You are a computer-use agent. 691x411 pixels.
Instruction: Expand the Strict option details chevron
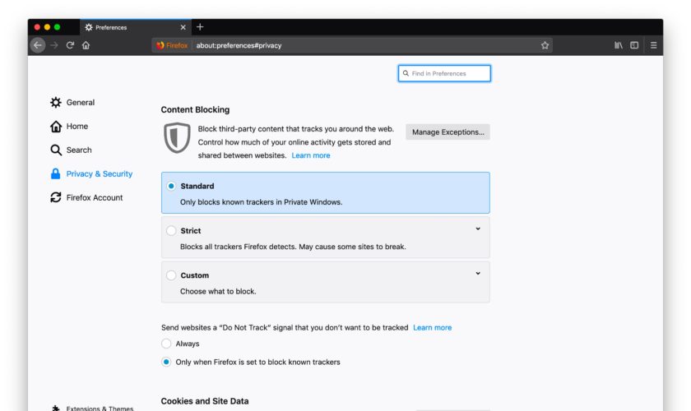click(478, 229)
